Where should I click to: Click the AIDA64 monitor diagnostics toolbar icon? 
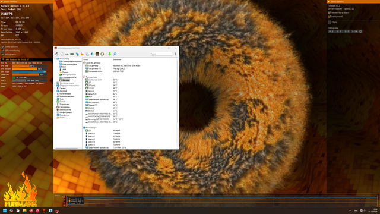point(77,54)
